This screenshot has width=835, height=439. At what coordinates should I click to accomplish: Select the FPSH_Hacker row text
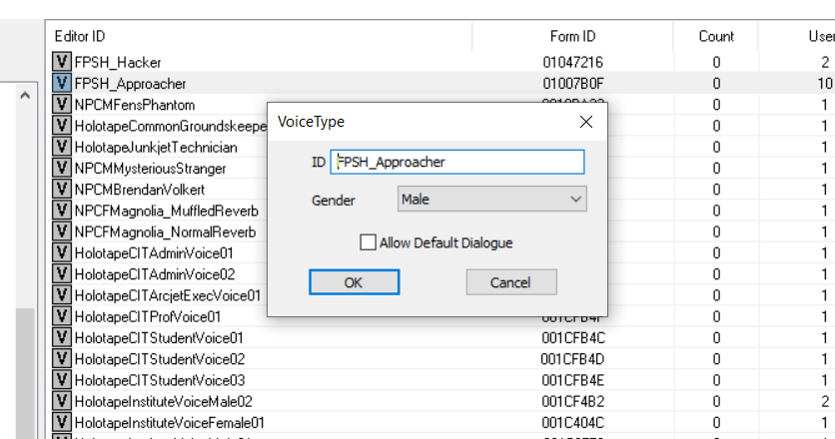pyautogui.click(x=118, y=62)
